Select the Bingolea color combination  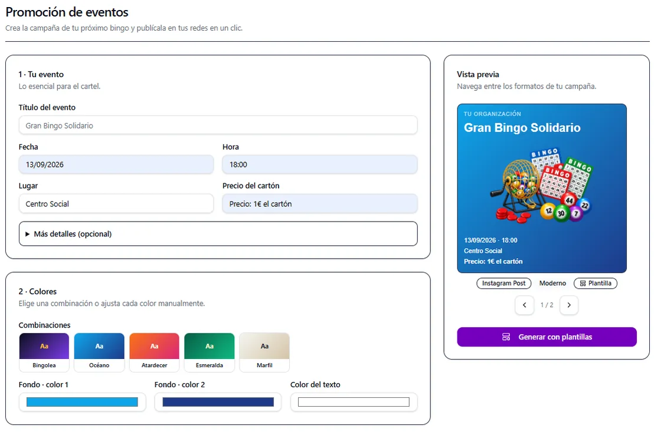(44, 352)
